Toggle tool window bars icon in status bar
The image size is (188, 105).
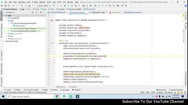point(1,92)
